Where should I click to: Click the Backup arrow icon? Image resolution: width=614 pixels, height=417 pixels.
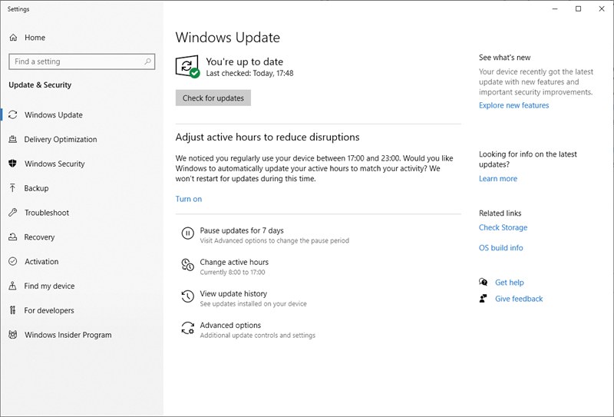point(13,188)
